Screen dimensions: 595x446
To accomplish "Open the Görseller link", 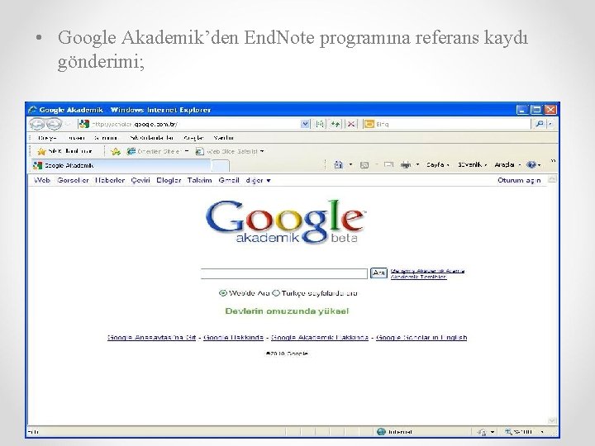I will point(73,180).
